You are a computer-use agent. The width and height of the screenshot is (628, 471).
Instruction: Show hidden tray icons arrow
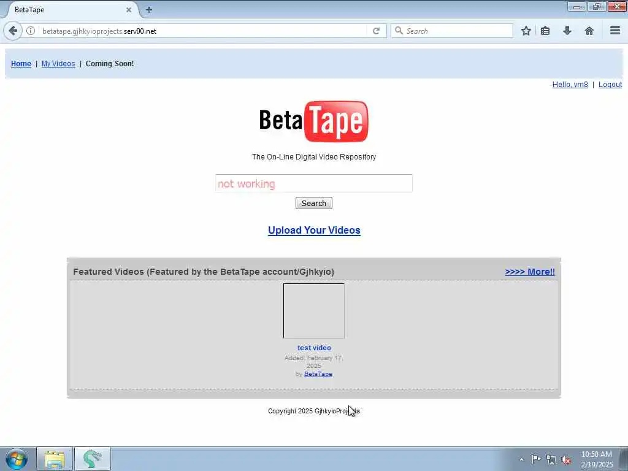coord(521,459)
